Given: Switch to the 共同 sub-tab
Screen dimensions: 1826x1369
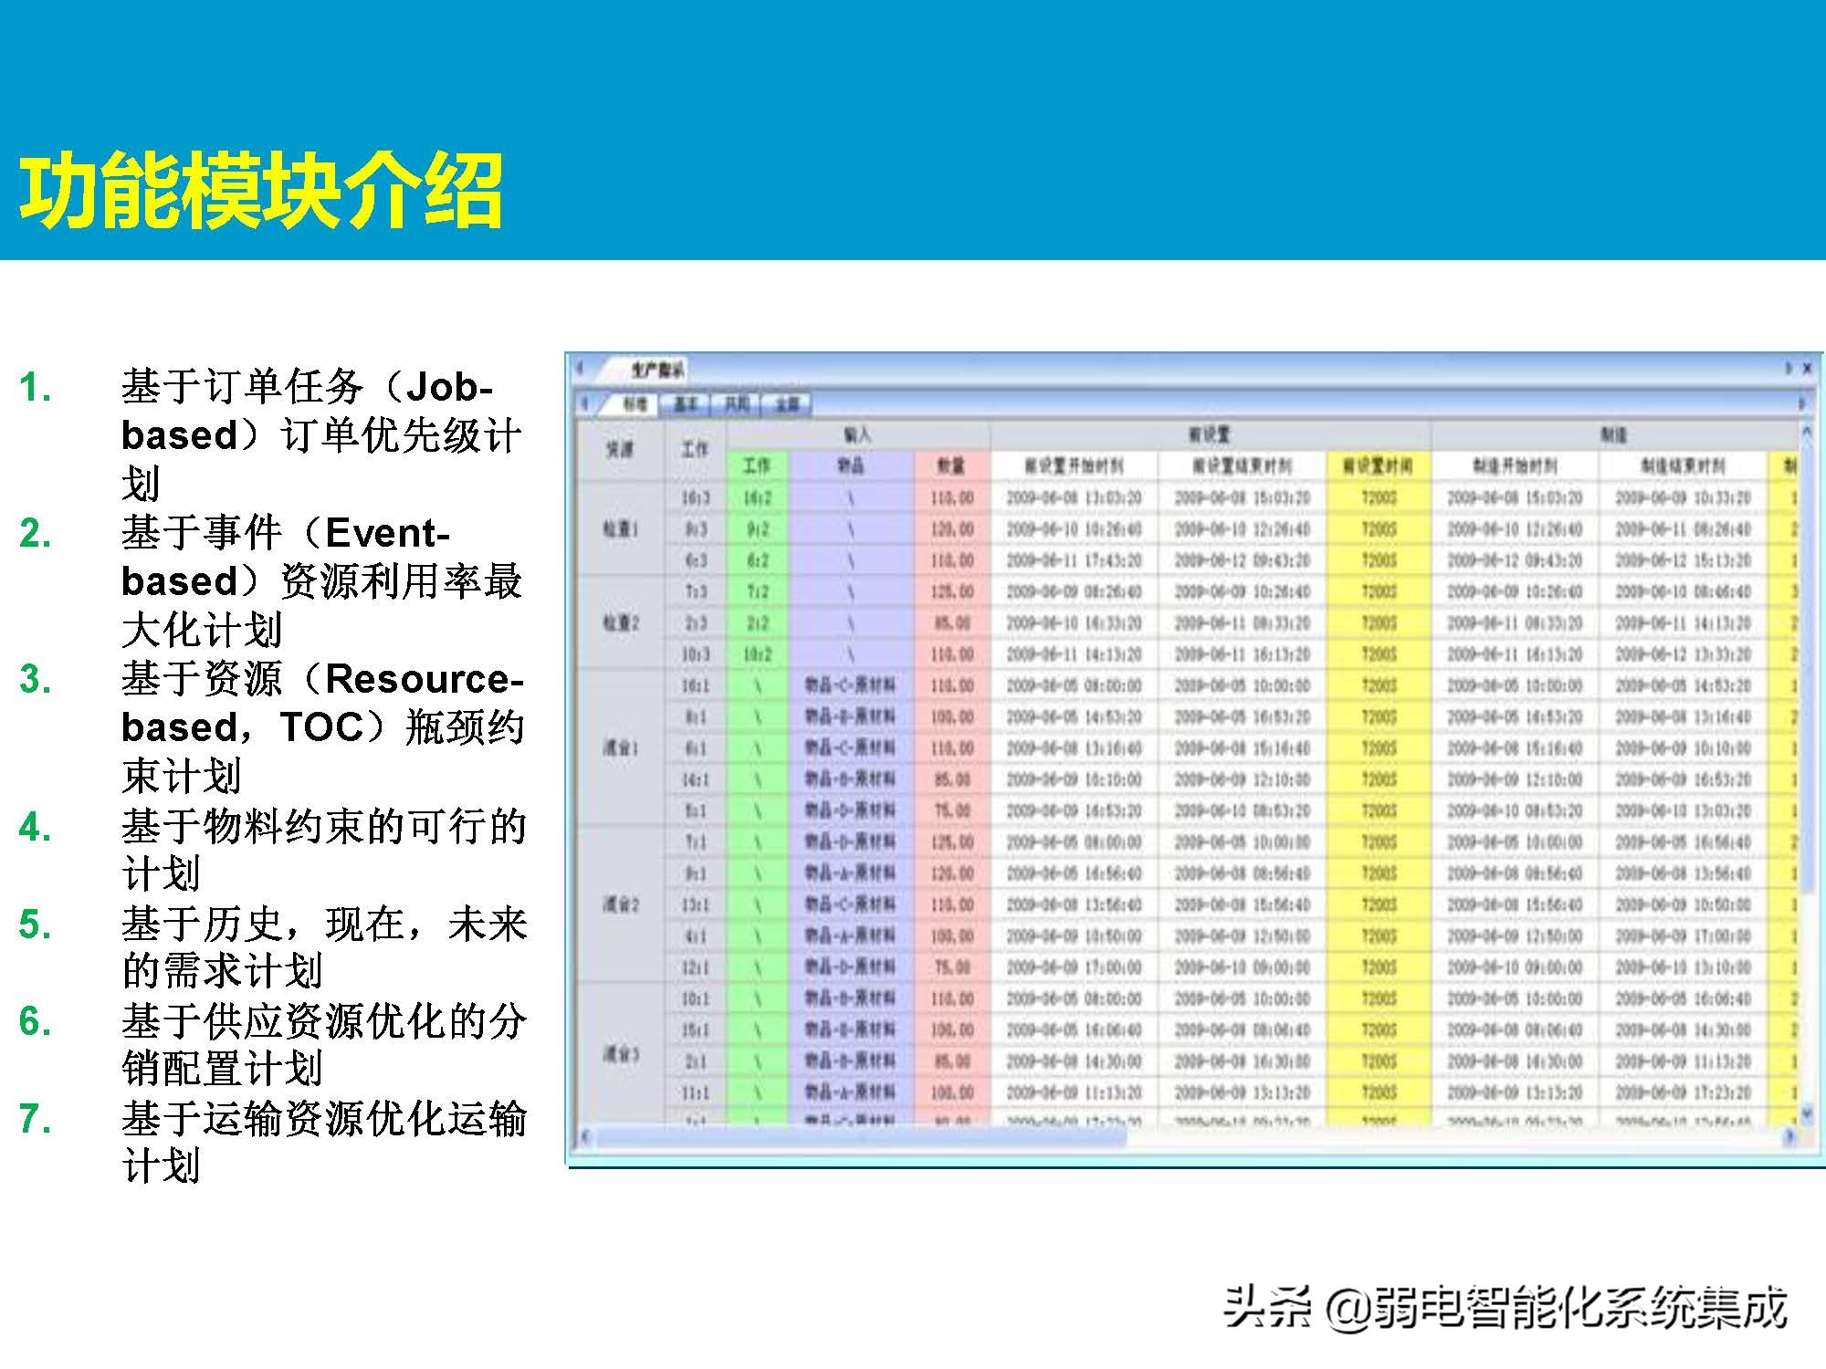Looking at the screenshot, I should pos(737,403).
